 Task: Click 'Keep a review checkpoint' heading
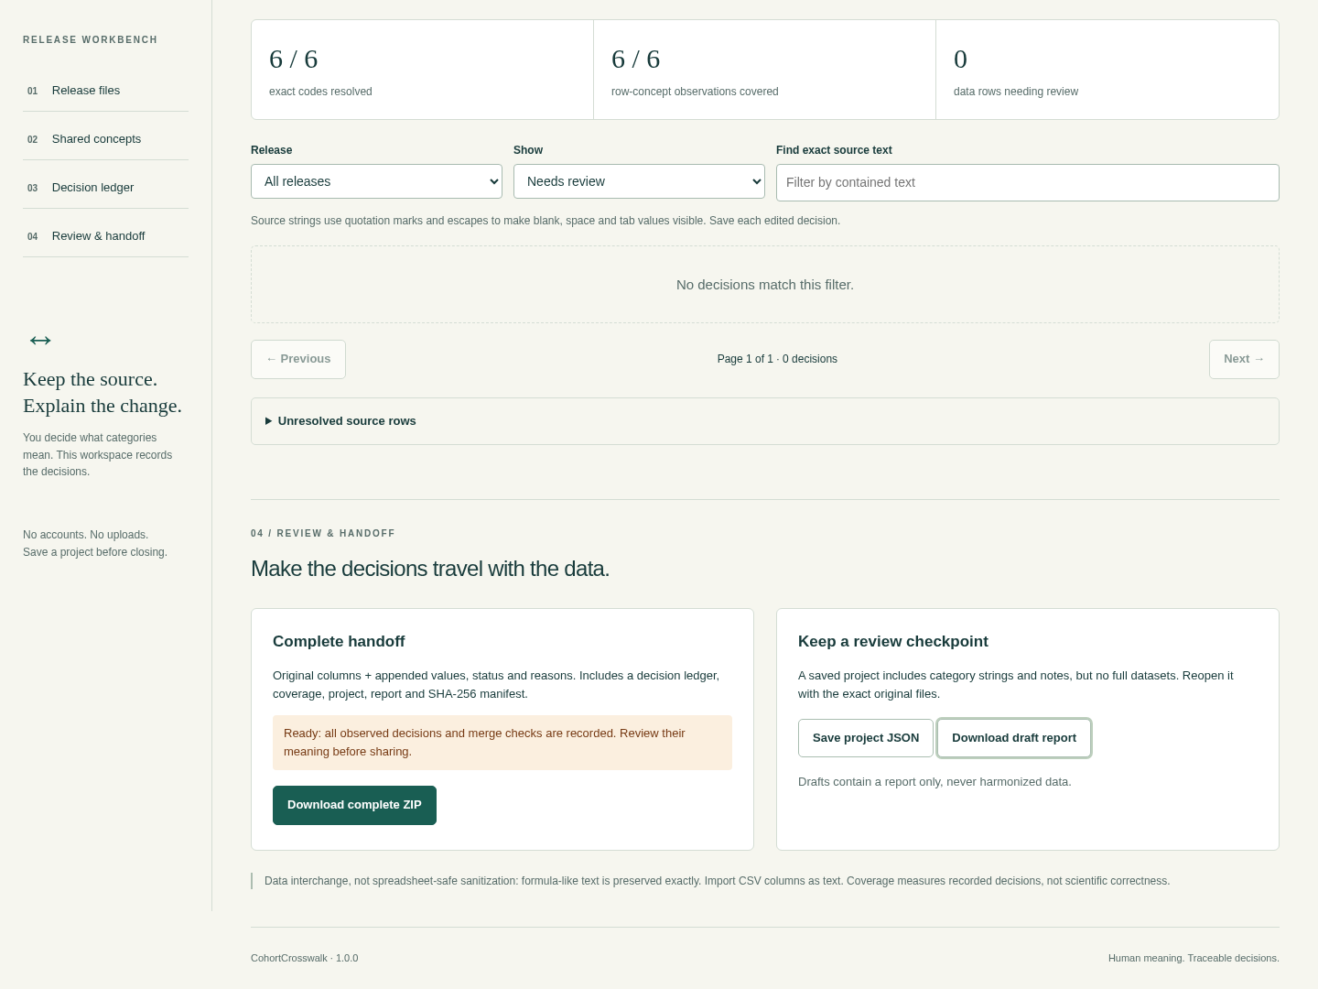click(893, 642)
